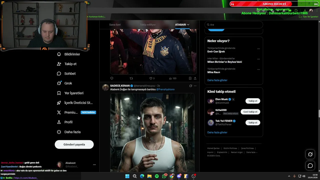The image size is (320, 180).
Task: Open the volume icon in system tray
Action: 304,176
